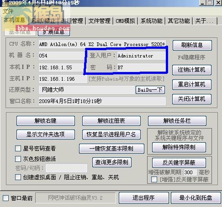Click the 重启计算机 button
The width and height of the screenshot is (222, 207).
pos(192,84)
